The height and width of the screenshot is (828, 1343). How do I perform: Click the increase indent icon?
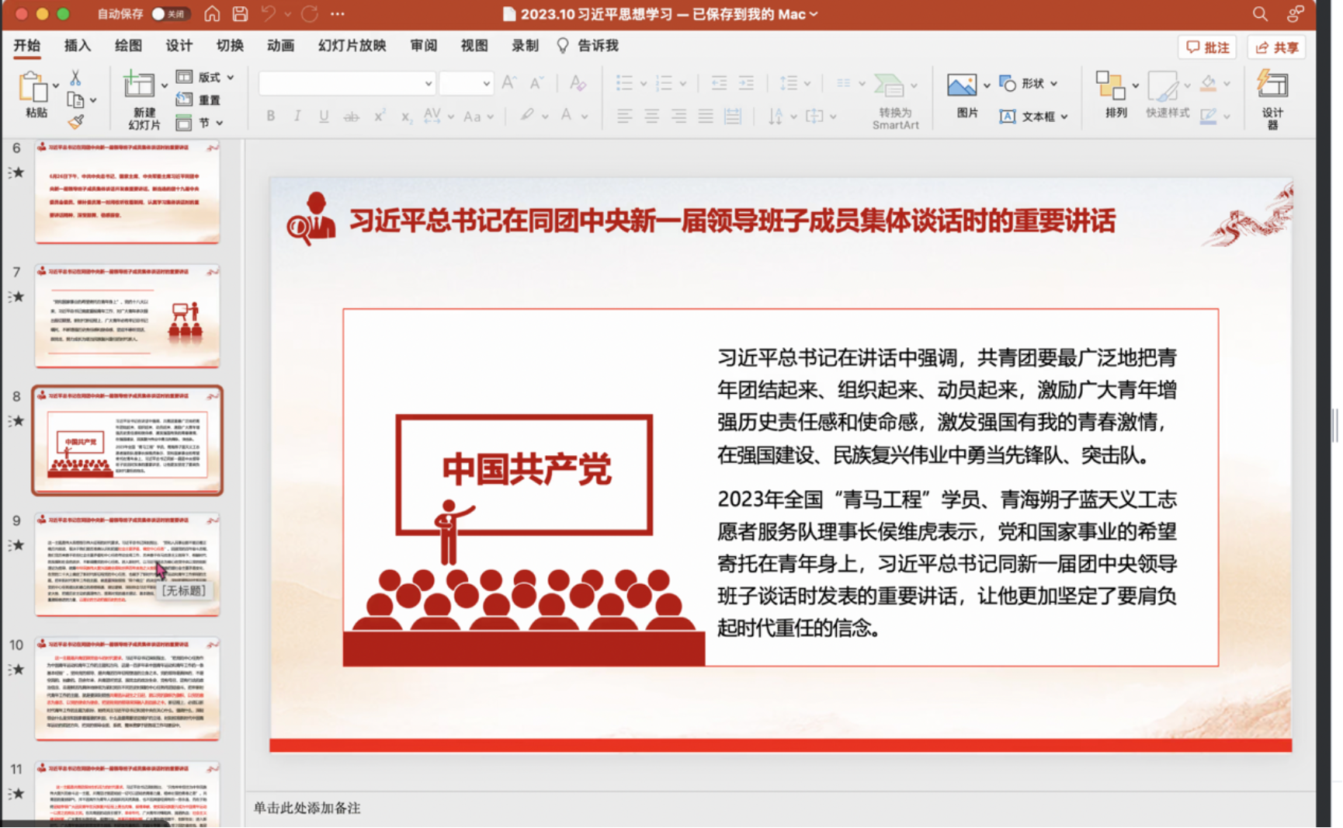tap(746, 82)
